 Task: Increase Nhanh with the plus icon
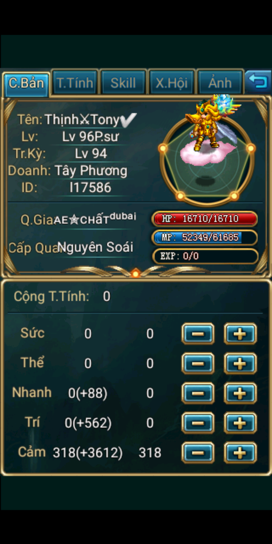[240, 393]
